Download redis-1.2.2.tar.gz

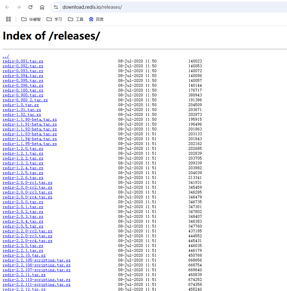pos(23,158)
